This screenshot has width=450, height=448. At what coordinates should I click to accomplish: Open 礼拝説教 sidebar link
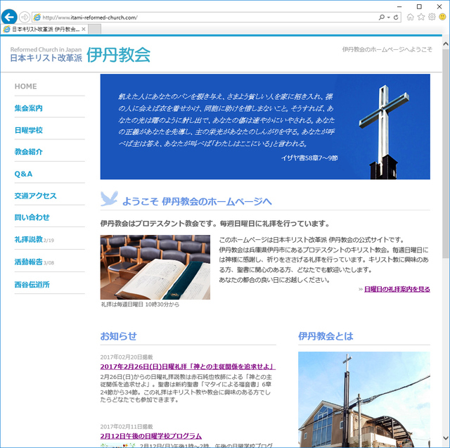[x=29, y=239]
